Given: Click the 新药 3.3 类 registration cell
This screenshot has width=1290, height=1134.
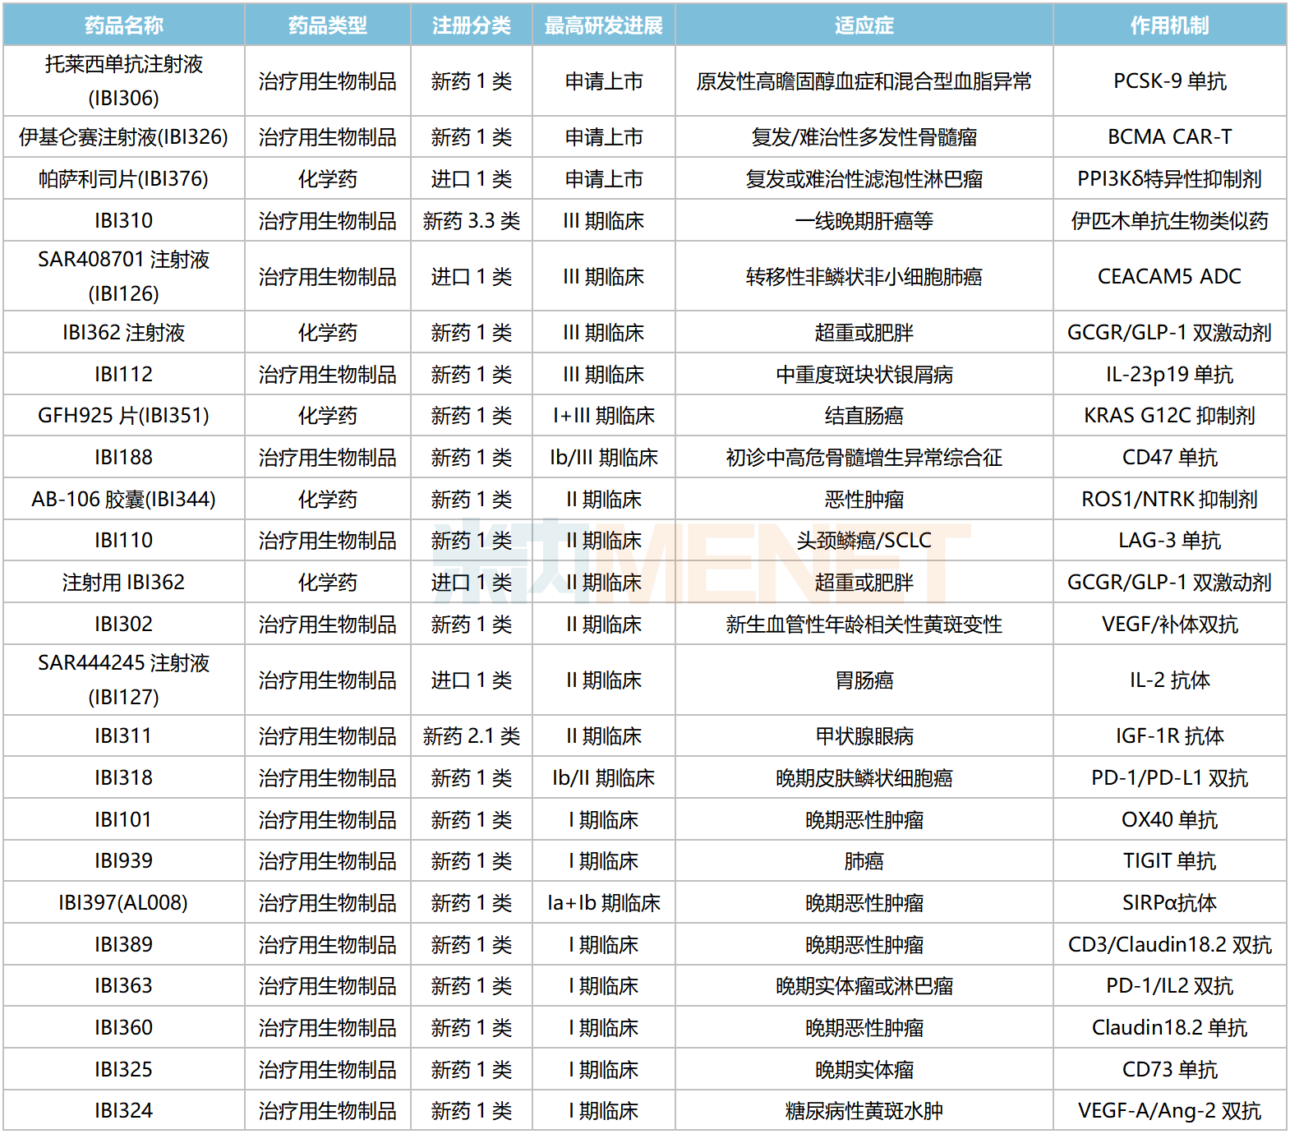Looking at the screenshot, I should click(x=472, y=220).
